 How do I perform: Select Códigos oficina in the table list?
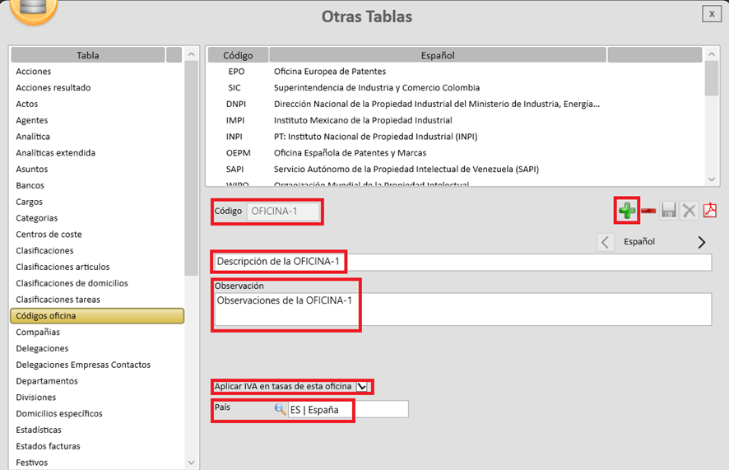96,316
